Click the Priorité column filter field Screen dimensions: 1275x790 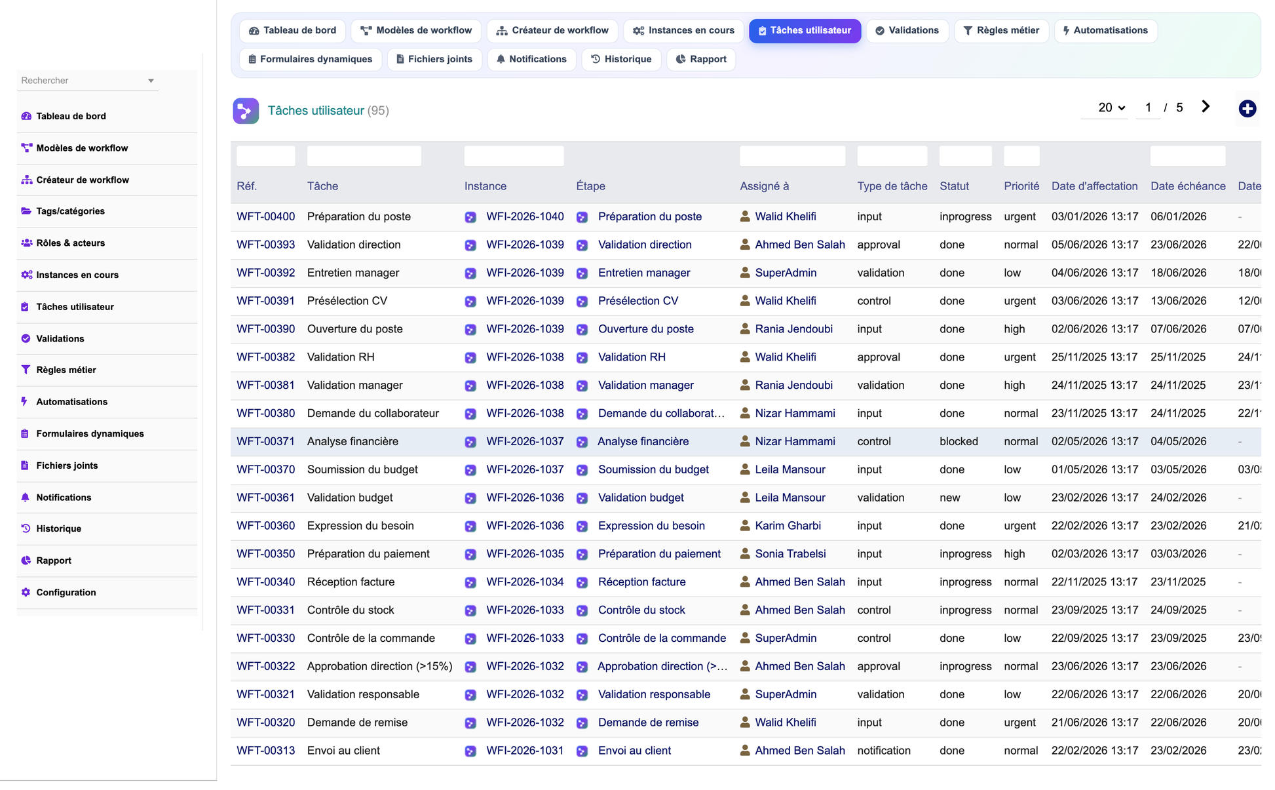tap(1021, 156)
